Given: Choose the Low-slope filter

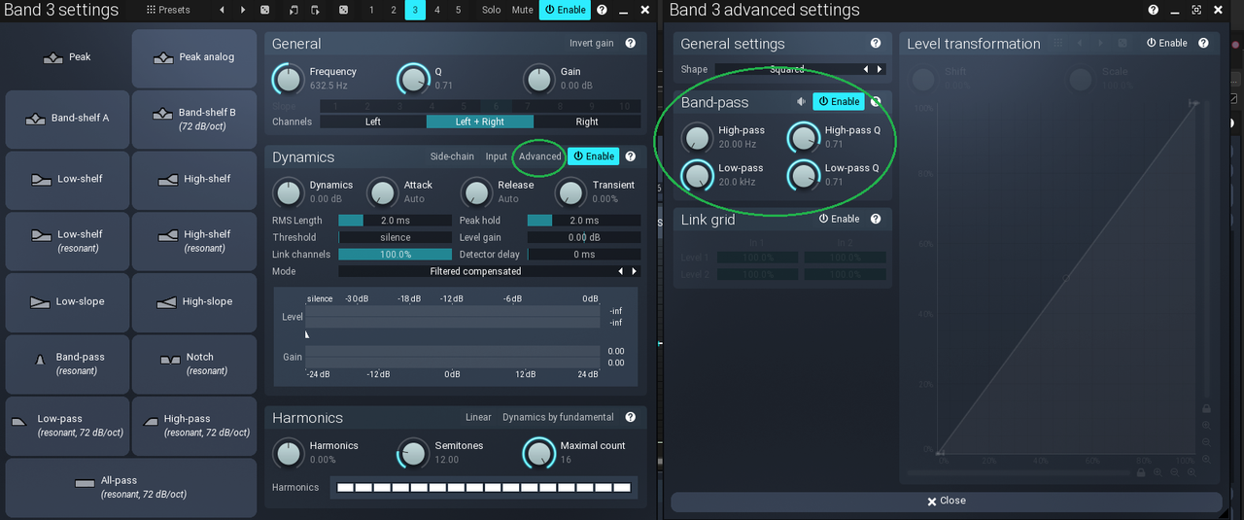Looking at the screenshot, I should pyautogui.click(x=67, y=302).
